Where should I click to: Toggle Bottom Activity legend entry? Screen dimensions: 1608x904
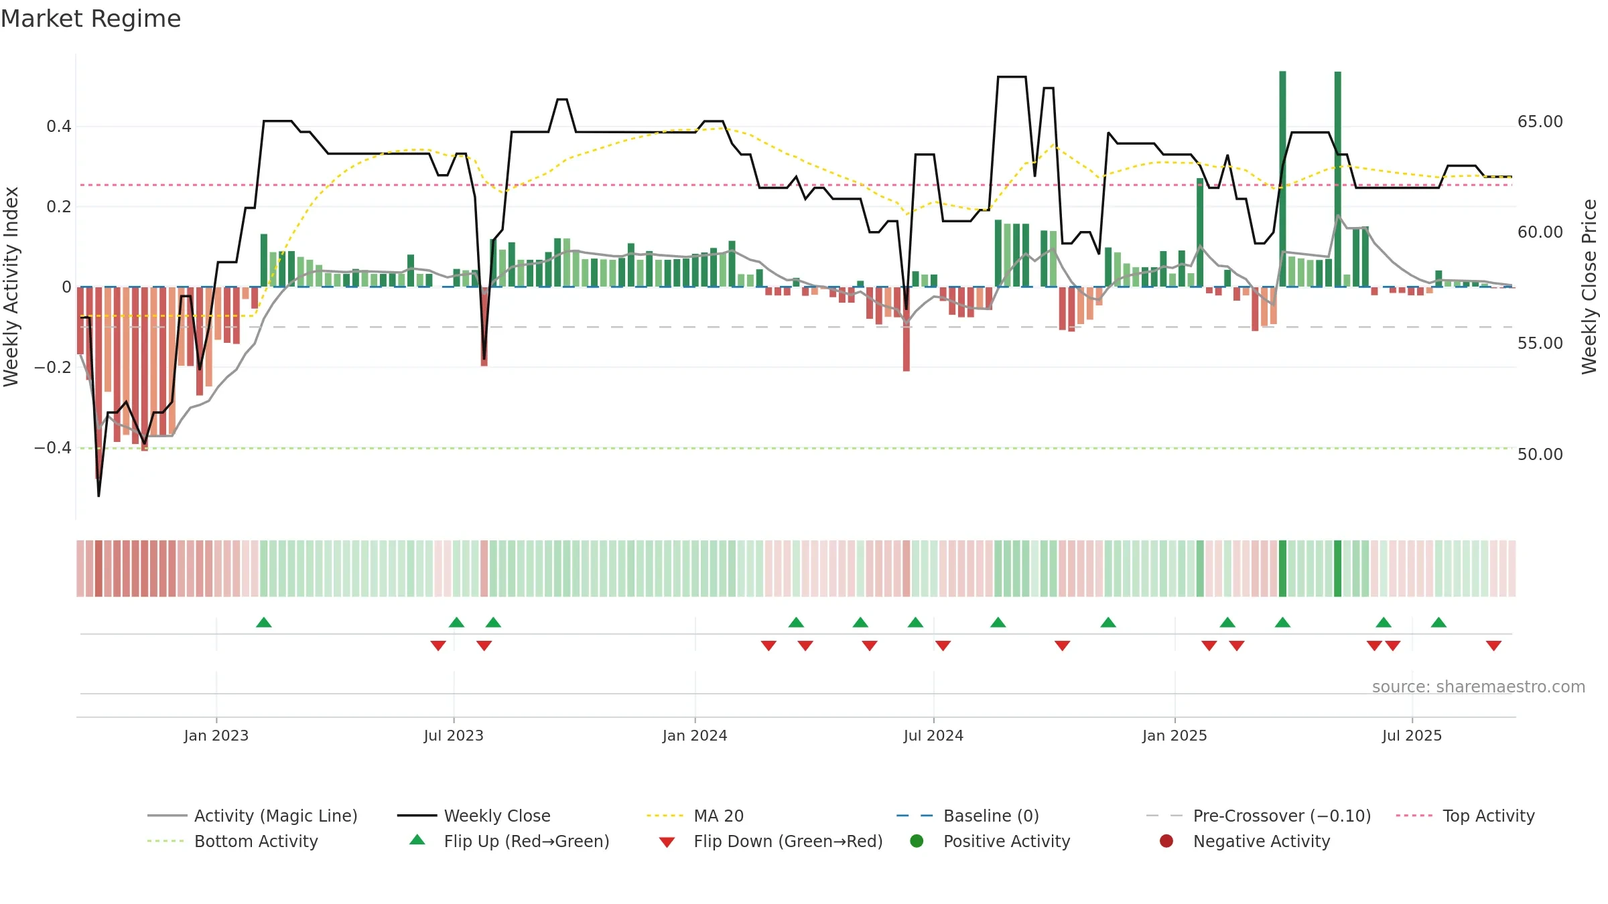coord(232,841)
